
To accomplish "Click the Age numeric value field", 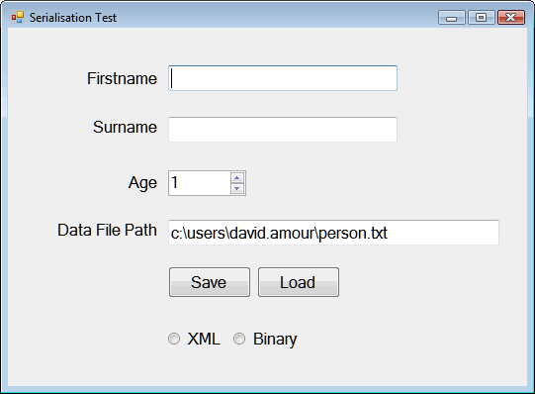I will pos(200,183).
